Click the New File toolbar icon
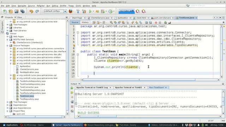226x127 pixels. 5,11
